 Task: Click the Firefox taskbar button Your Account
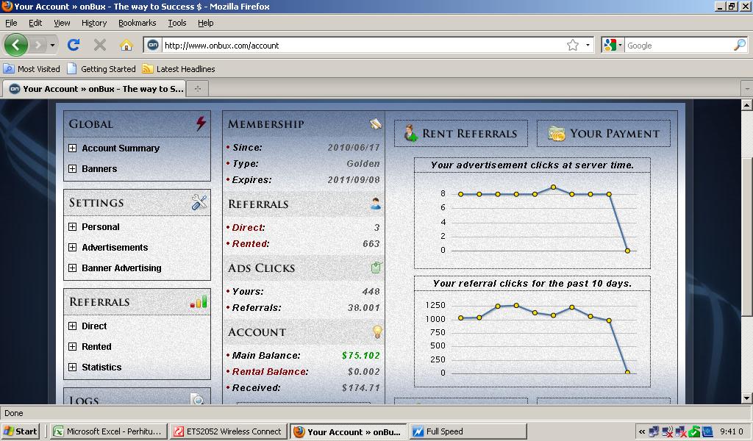pyautogui.click(x=348, y=431)
